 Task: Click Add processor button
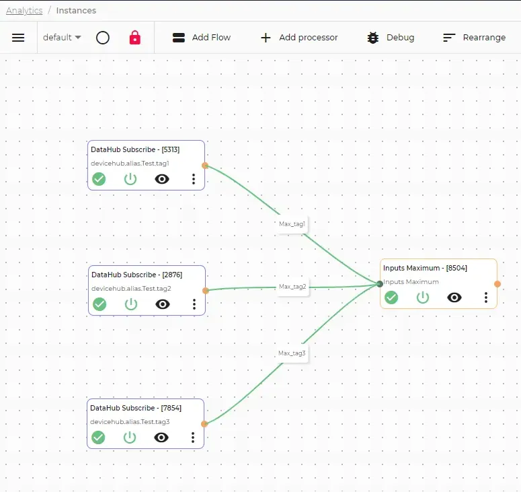pos(299,38)
